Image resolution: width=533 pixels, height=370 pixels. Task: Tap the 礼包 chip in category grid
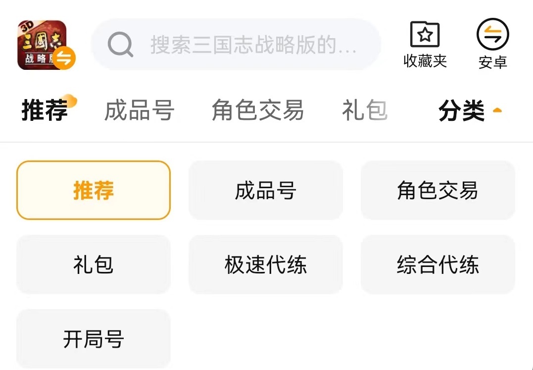94,264
